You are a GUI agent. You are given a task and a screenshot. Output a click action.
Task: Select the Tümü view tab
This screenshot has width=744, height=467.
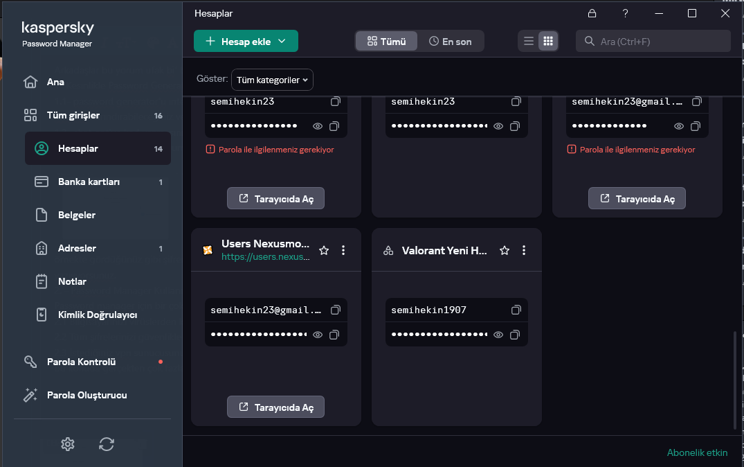pos(387,42)
